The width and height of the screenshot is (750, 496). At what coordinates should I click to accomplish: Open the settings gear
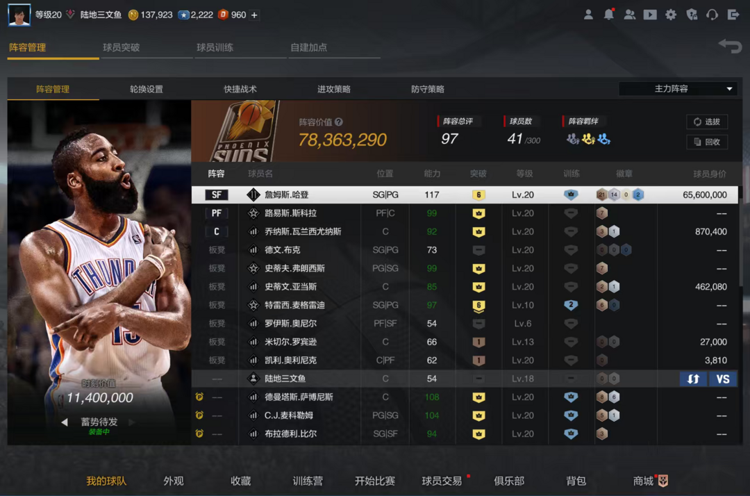tap(671, 15)
